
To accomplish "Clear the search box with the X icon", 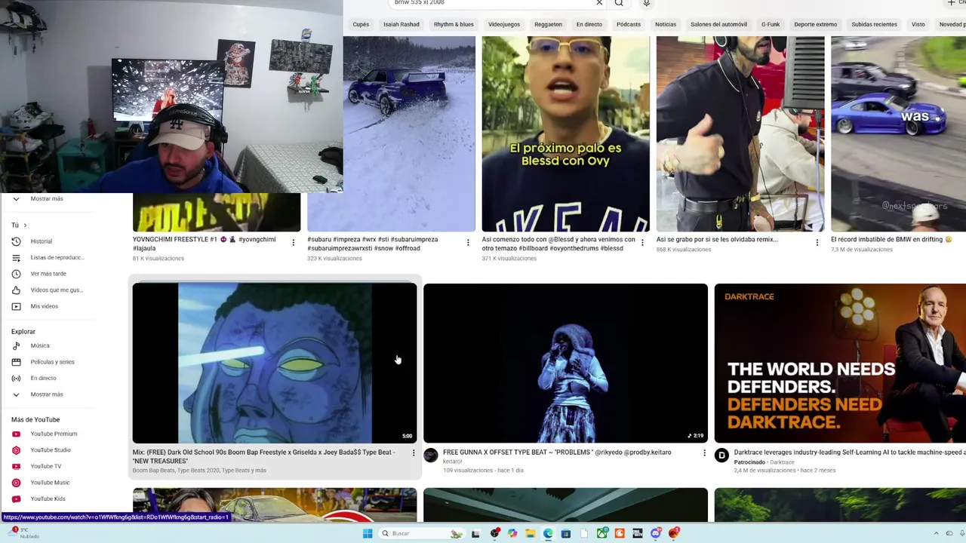I will click(x=599, y=3).
